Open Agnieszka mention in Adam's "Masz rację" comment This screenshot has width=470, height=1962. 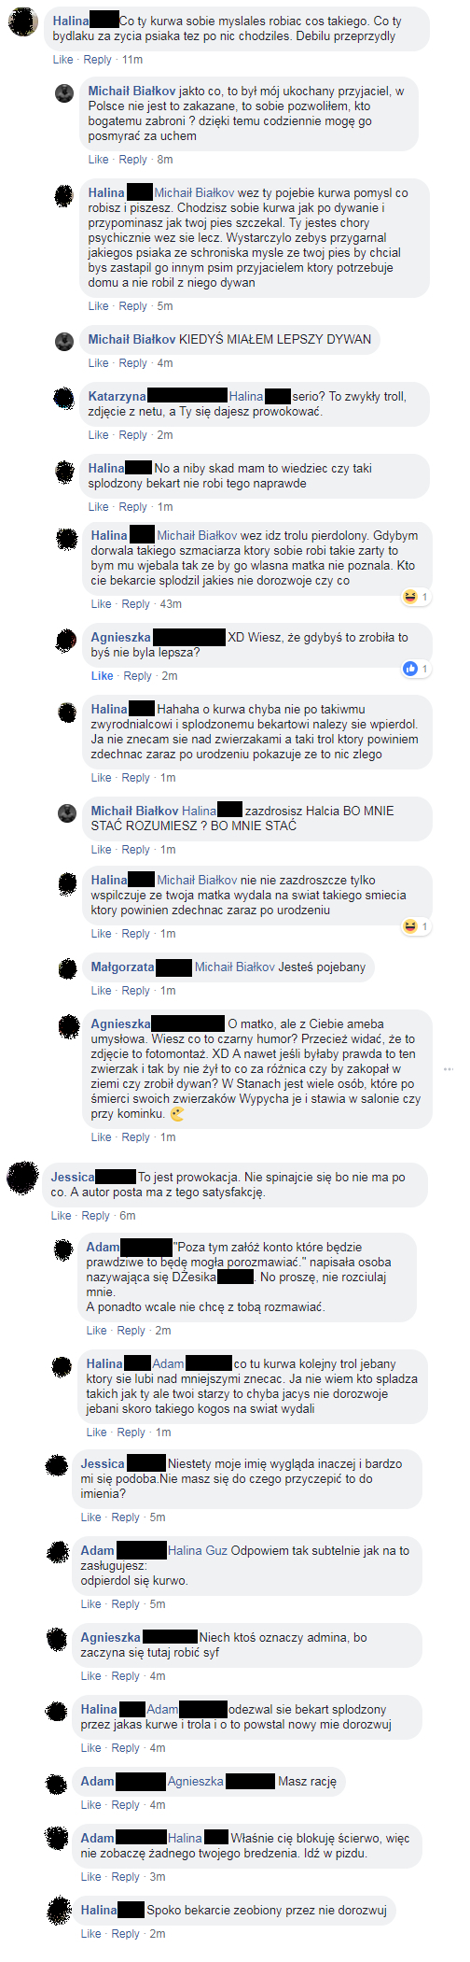196,1781
